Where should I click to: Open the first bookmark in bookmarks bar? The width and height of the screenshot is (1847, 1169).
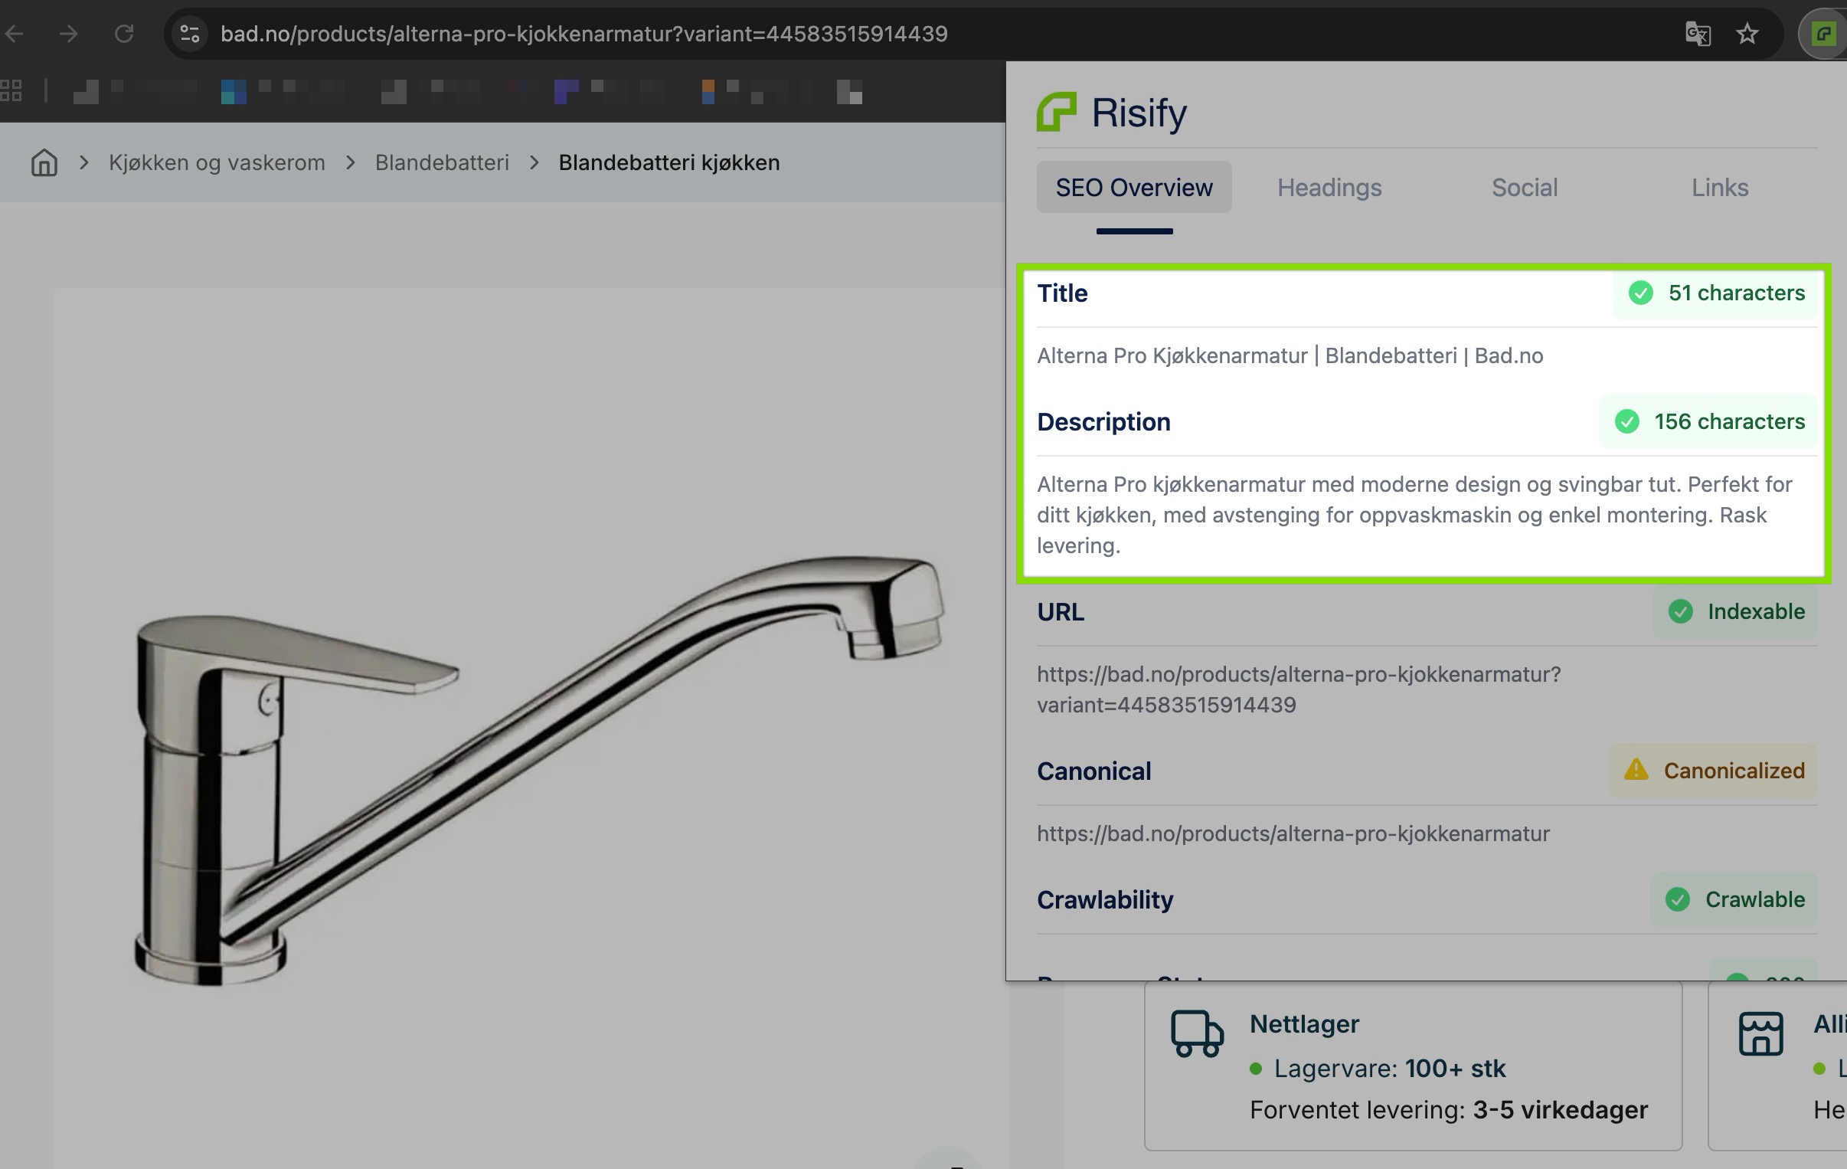point(134,91)
